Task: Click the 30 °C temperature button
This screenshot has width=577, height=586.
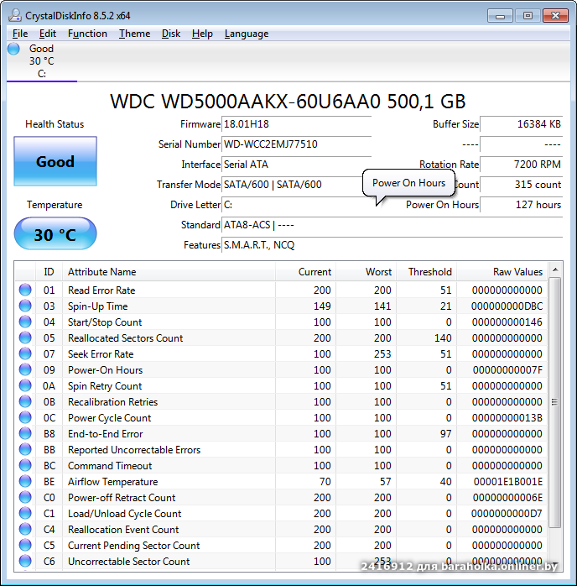Action: (x=55, y=233)
